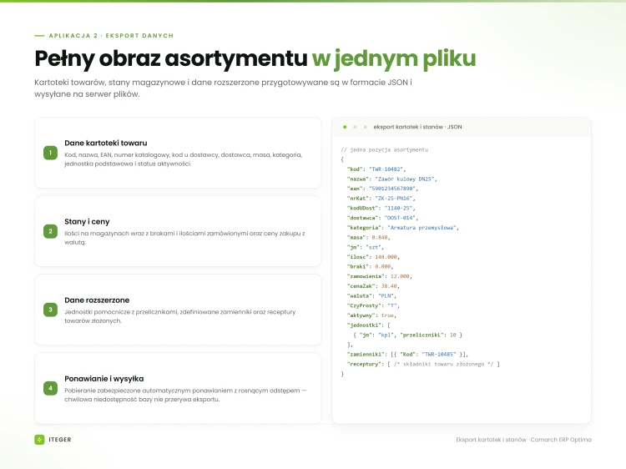Click the description starting 'Pobieranie zabezpieczone automatycznym'
Image resolution: width=626 pixels, height=469 pixels.
point(185,395)
